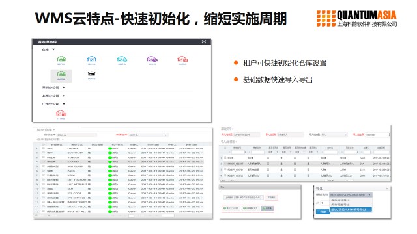Select the purple warehouse icon
The height and width of the screenshot is (234, 417).
(152, 59)
